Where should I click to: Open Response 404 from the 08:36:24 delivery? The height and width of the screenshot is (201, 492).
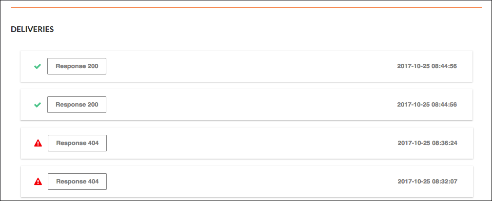pyautogui.click(x=77, y=143)
